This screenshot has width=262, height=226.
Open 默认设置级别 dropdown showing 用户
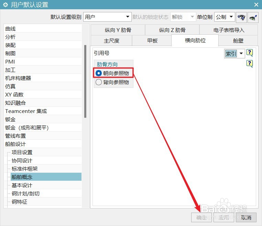click(107, 17)
